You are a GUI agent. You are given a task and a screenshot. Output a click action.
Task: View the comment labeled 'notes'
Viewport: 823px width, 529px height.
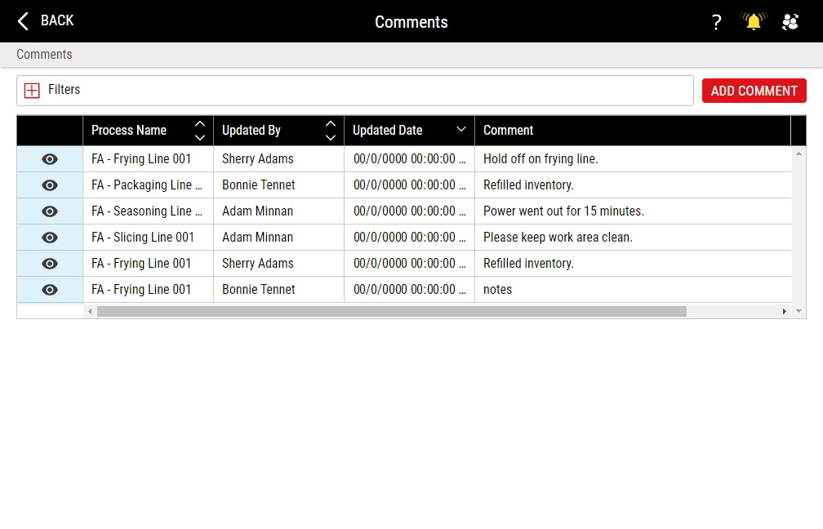49,289
